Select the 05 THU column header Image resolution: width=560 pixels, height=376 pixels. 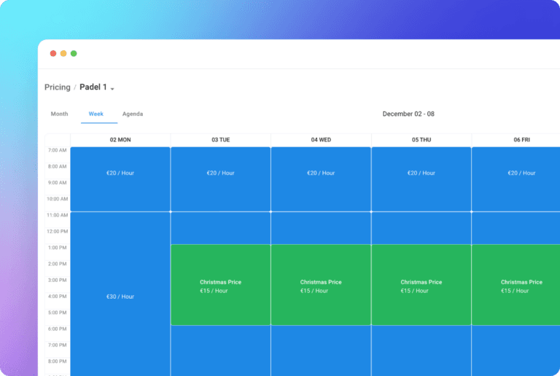421,140
